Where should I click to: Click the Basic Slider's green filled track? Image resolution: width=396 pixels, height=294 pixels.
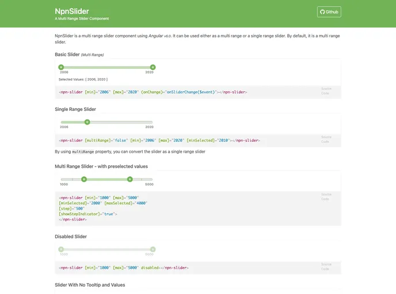tap(107, 67)
